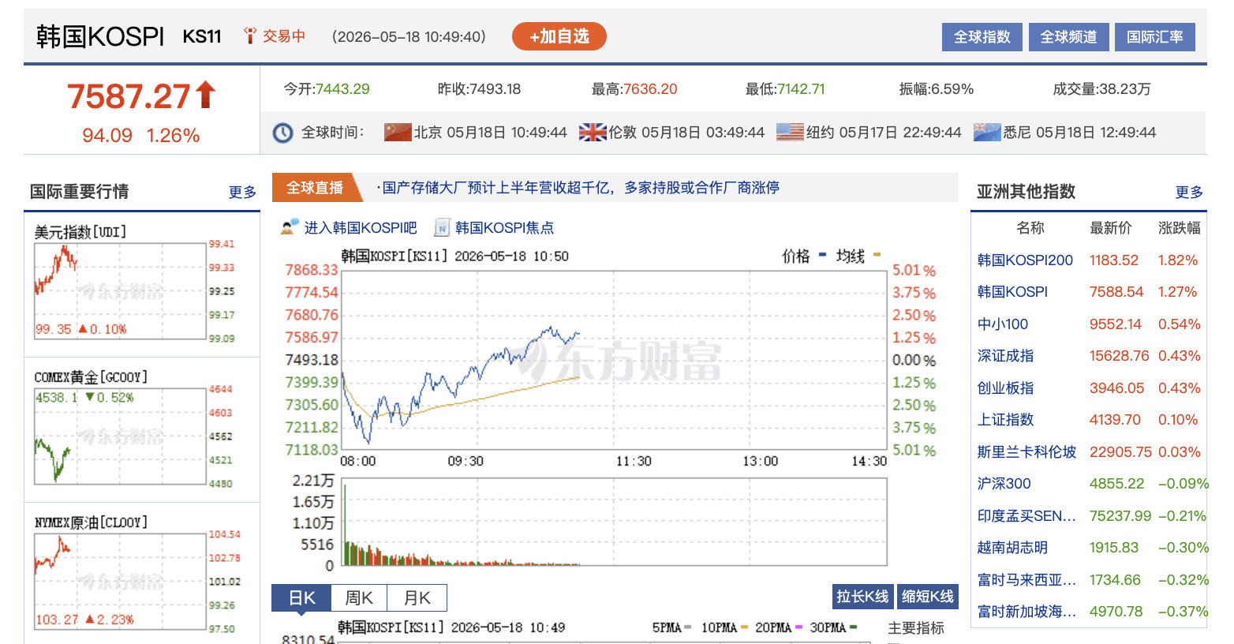Open the 美元指数[UDI] mini chart
The image size is (1234, 644).
[x=120, y=291]
